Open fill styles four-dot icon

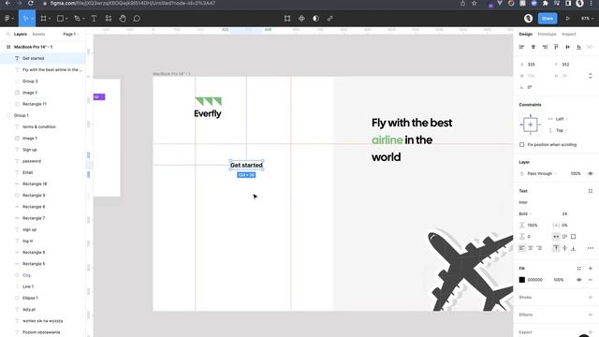pos(579,269)
